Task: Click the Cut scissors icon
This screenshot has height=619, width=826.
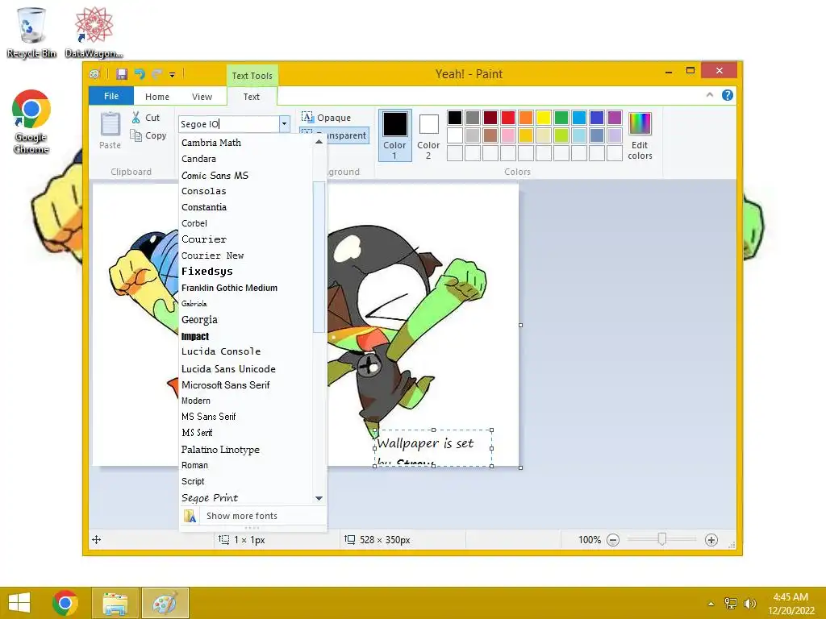Action: coord(136,118)
